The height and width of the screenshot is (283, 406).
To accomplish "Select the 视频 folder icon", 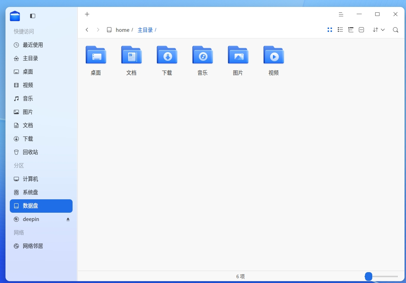I will point(274,55).
